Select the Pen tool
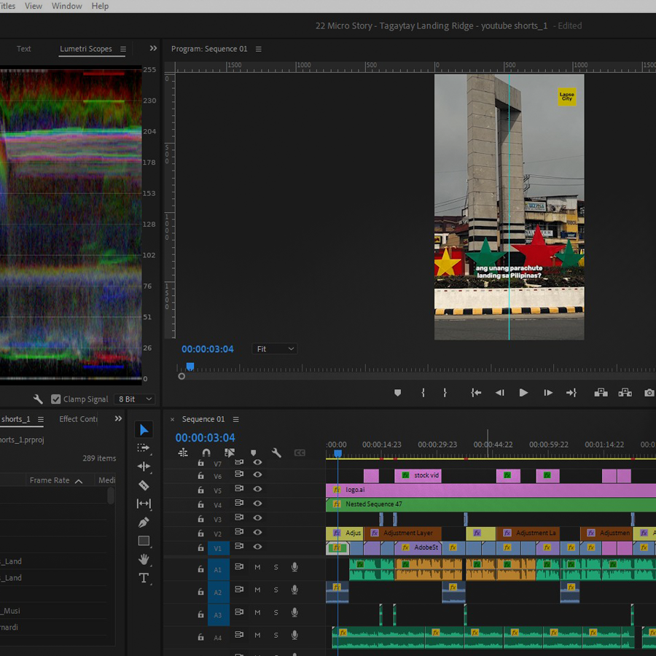Screen dimensions: 656x656 (x=144, y=522)
